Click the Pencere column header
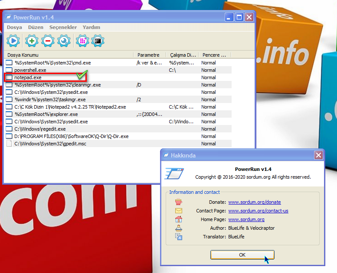This screenshot has height=273, width=337. click(215, 55)
